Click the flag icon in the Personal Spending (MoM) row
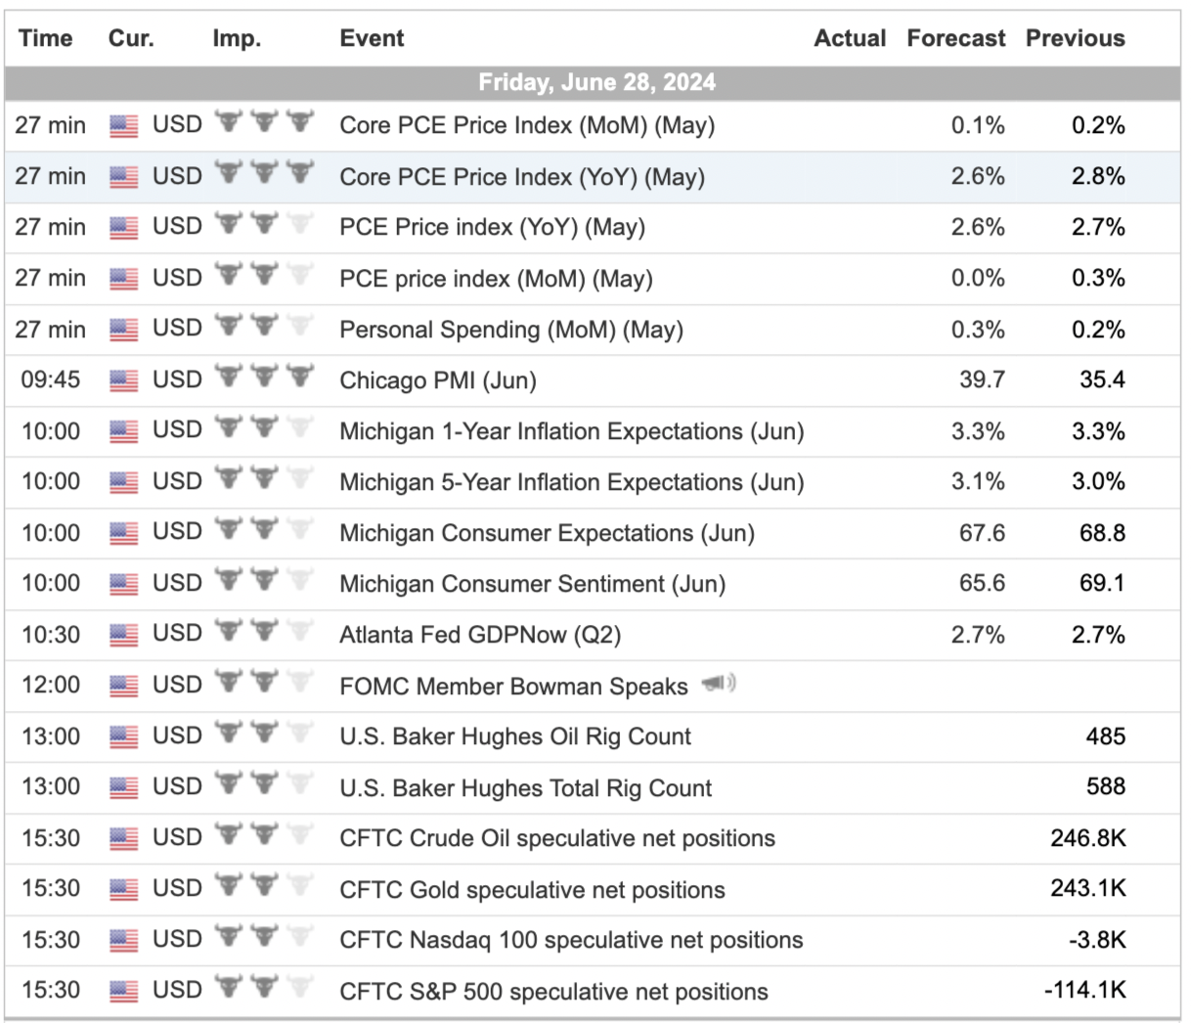 coord(123,330)
